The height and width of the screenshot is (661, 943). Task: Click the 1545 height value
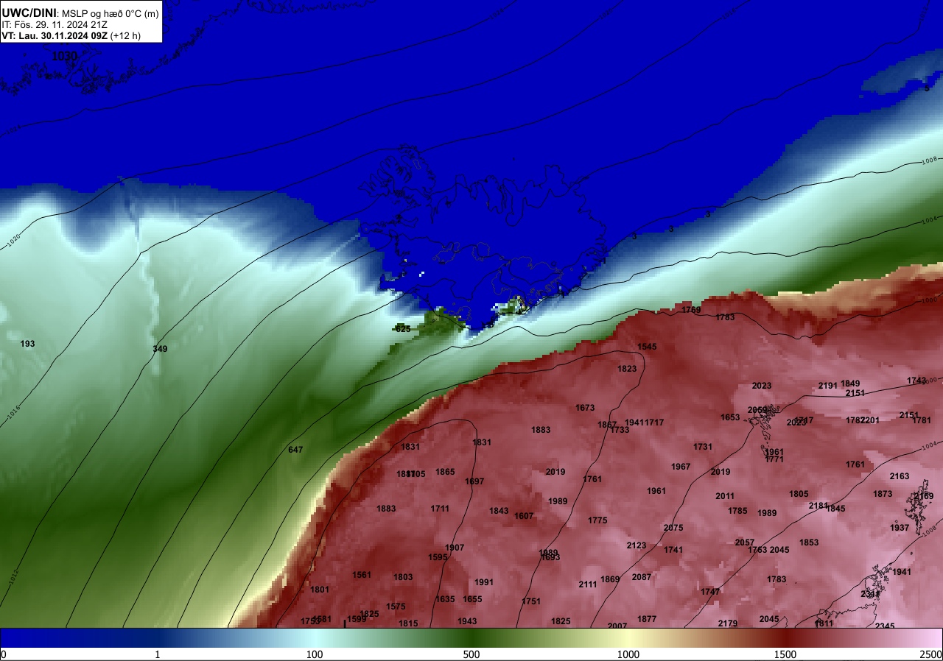(x=647, y=346)
